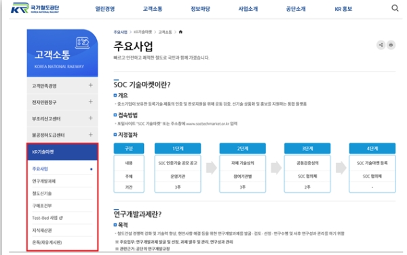Open 철도신기술 in the sidebar
This screenshot has width=407, height=255.
click(x=42, y=193)
